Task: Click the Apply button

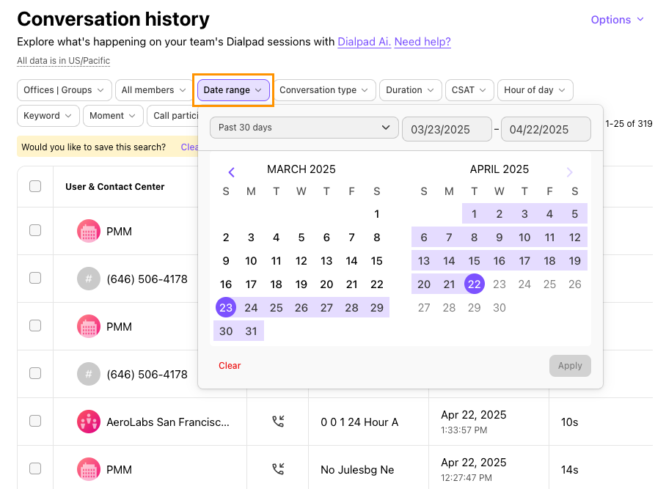Action: point(570,366)
